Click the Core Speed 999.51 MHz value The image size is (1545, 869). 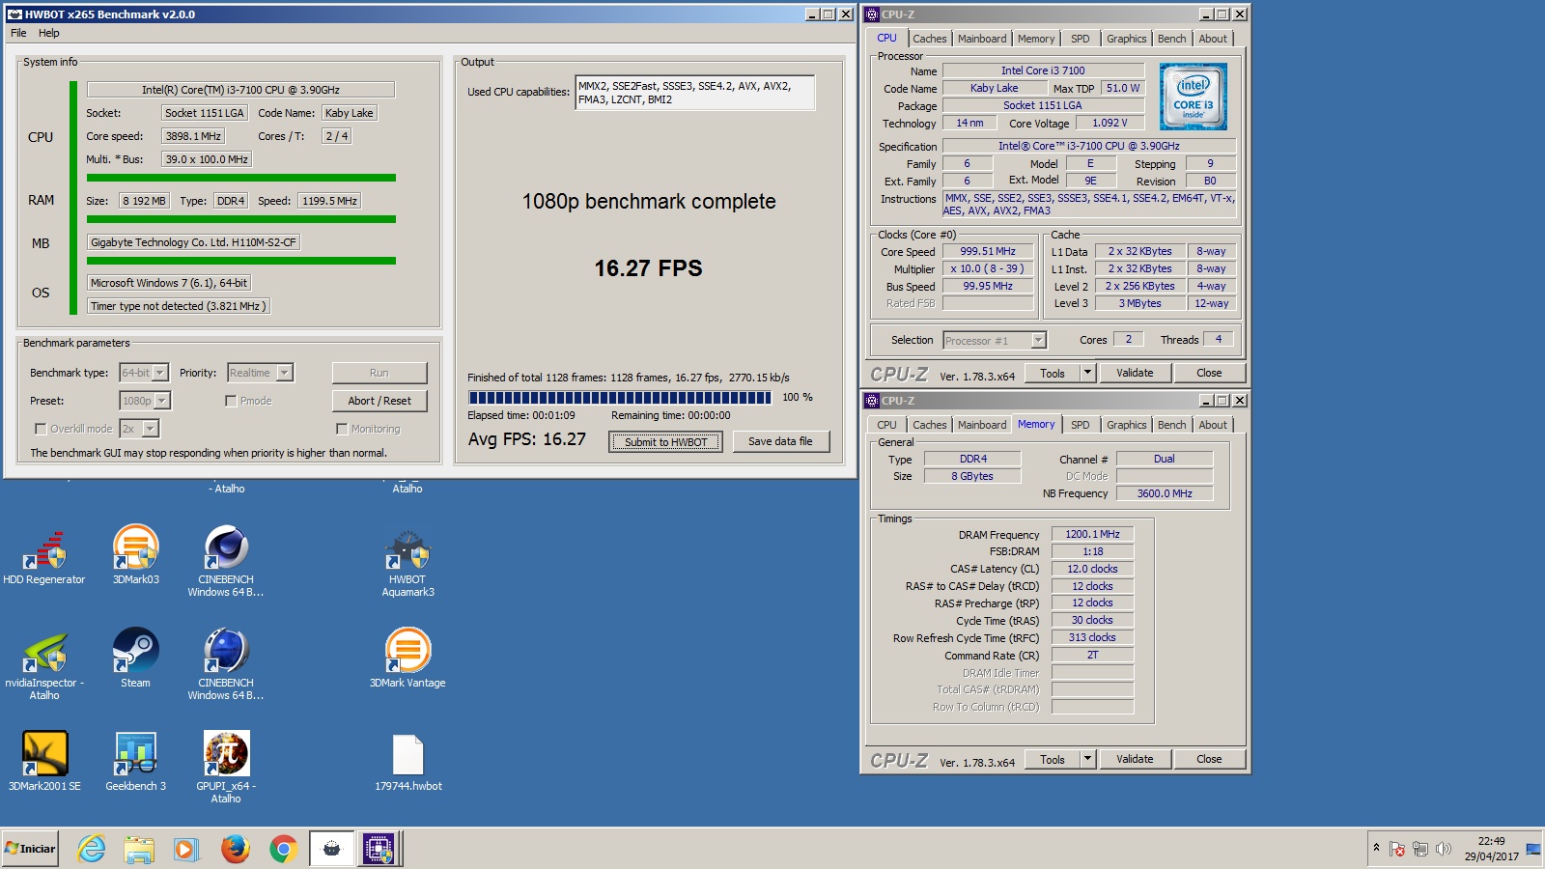(988, 251)
